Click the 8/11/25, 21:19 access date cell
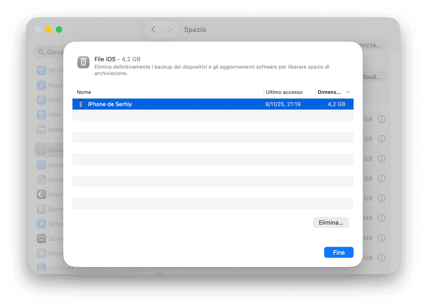Screen dimensions: 426x308 [x=283, y=104]
